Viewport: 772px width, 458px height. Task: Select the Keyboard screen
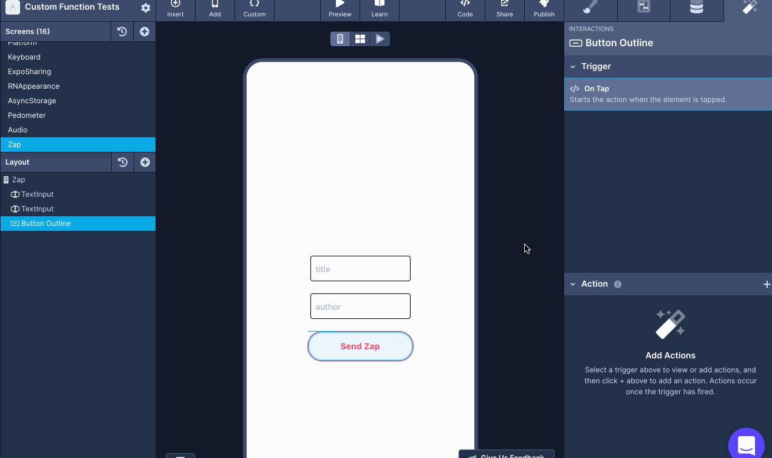pos(78,57)
